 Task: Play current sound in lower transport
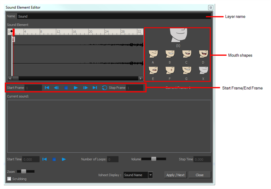(64, 159)
